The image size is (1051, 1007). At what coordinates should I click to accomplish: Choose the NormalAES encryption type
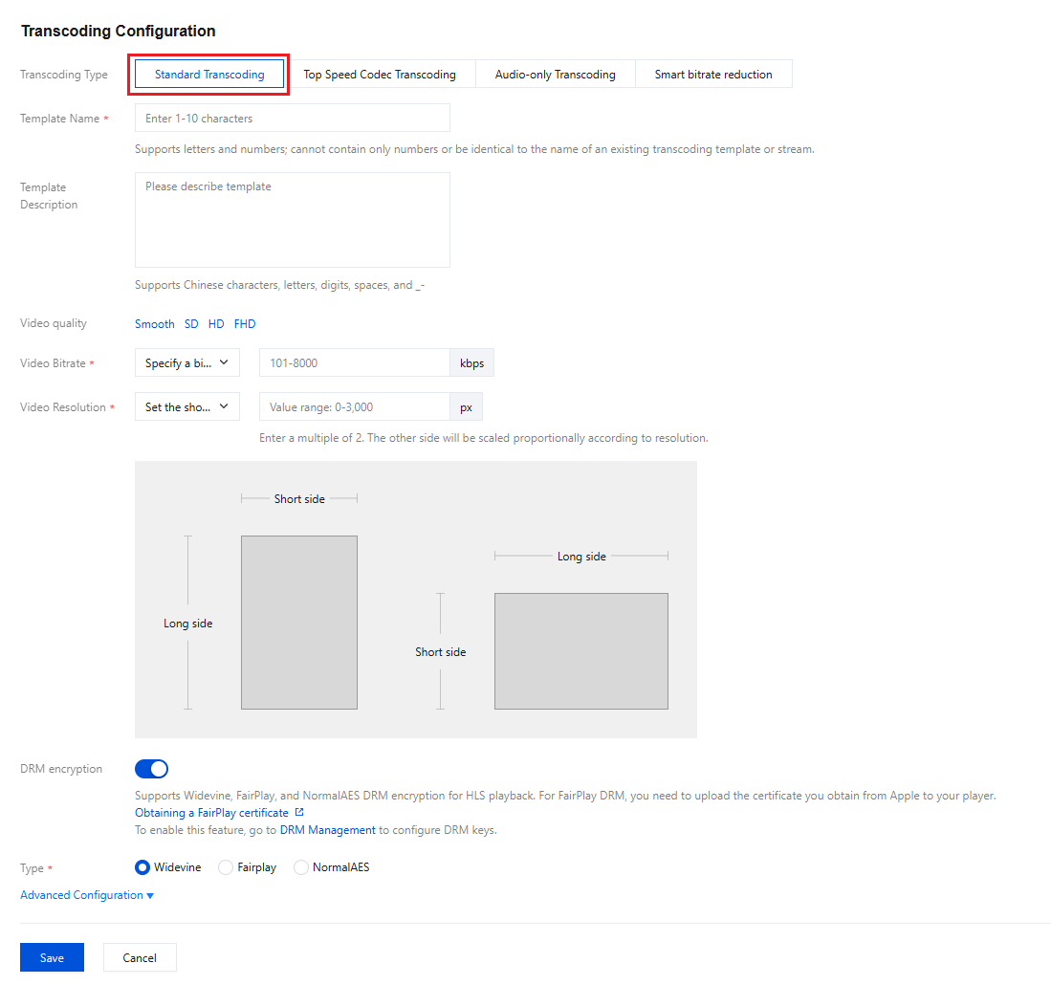[301, 866]
